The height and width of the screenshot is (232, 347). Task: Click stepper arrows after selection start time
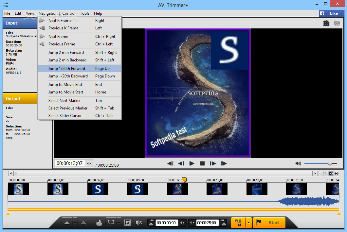coord(182,223)
